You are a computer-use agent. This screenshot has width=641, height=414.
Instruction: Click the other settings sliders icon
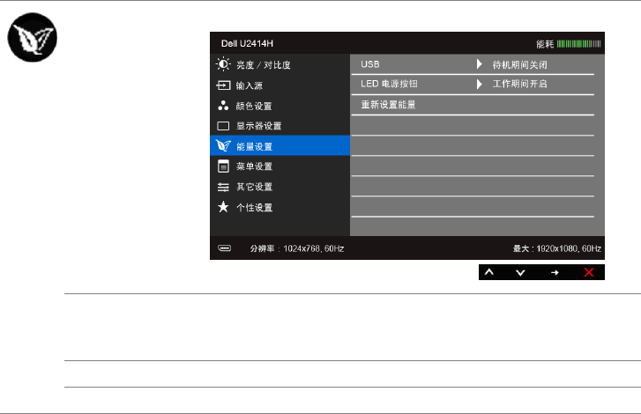click(223, 187)
